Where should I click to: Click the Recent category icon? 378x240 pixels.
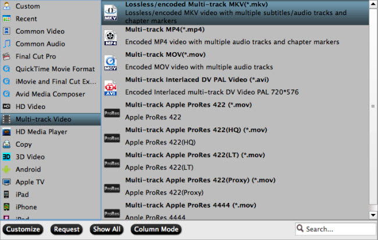click(6, 19)
